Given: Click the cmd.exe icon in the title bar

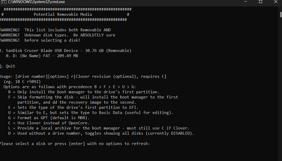Looking at the screenshot, I should coord(3,2).
